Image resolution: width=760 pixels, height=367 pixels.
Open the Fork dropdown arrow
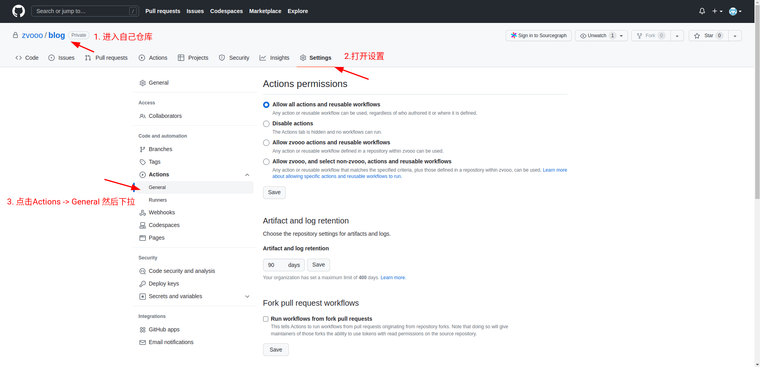coord(677,36)
